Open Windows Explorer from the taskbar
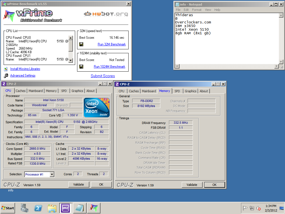 point(52,208)
